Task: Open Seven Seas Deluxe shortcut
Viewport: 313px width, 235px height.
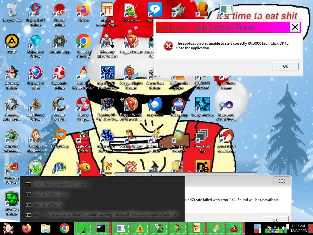Action: click(x=155, y=80)
